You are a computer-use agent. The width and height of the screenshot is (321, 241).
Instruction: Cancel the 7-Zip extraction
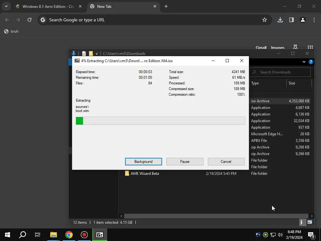point(226,162)
